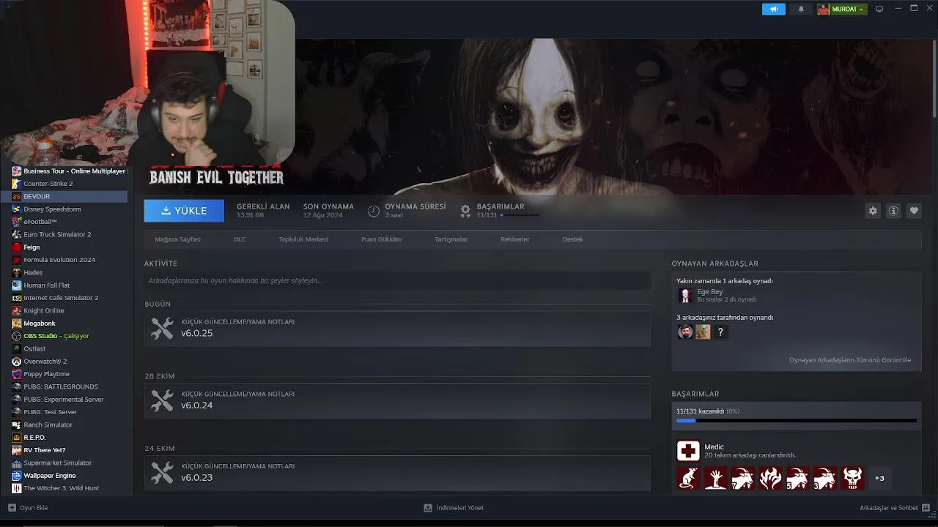Open the DLC tab
938x527 pixels.
tap(240, 239)
